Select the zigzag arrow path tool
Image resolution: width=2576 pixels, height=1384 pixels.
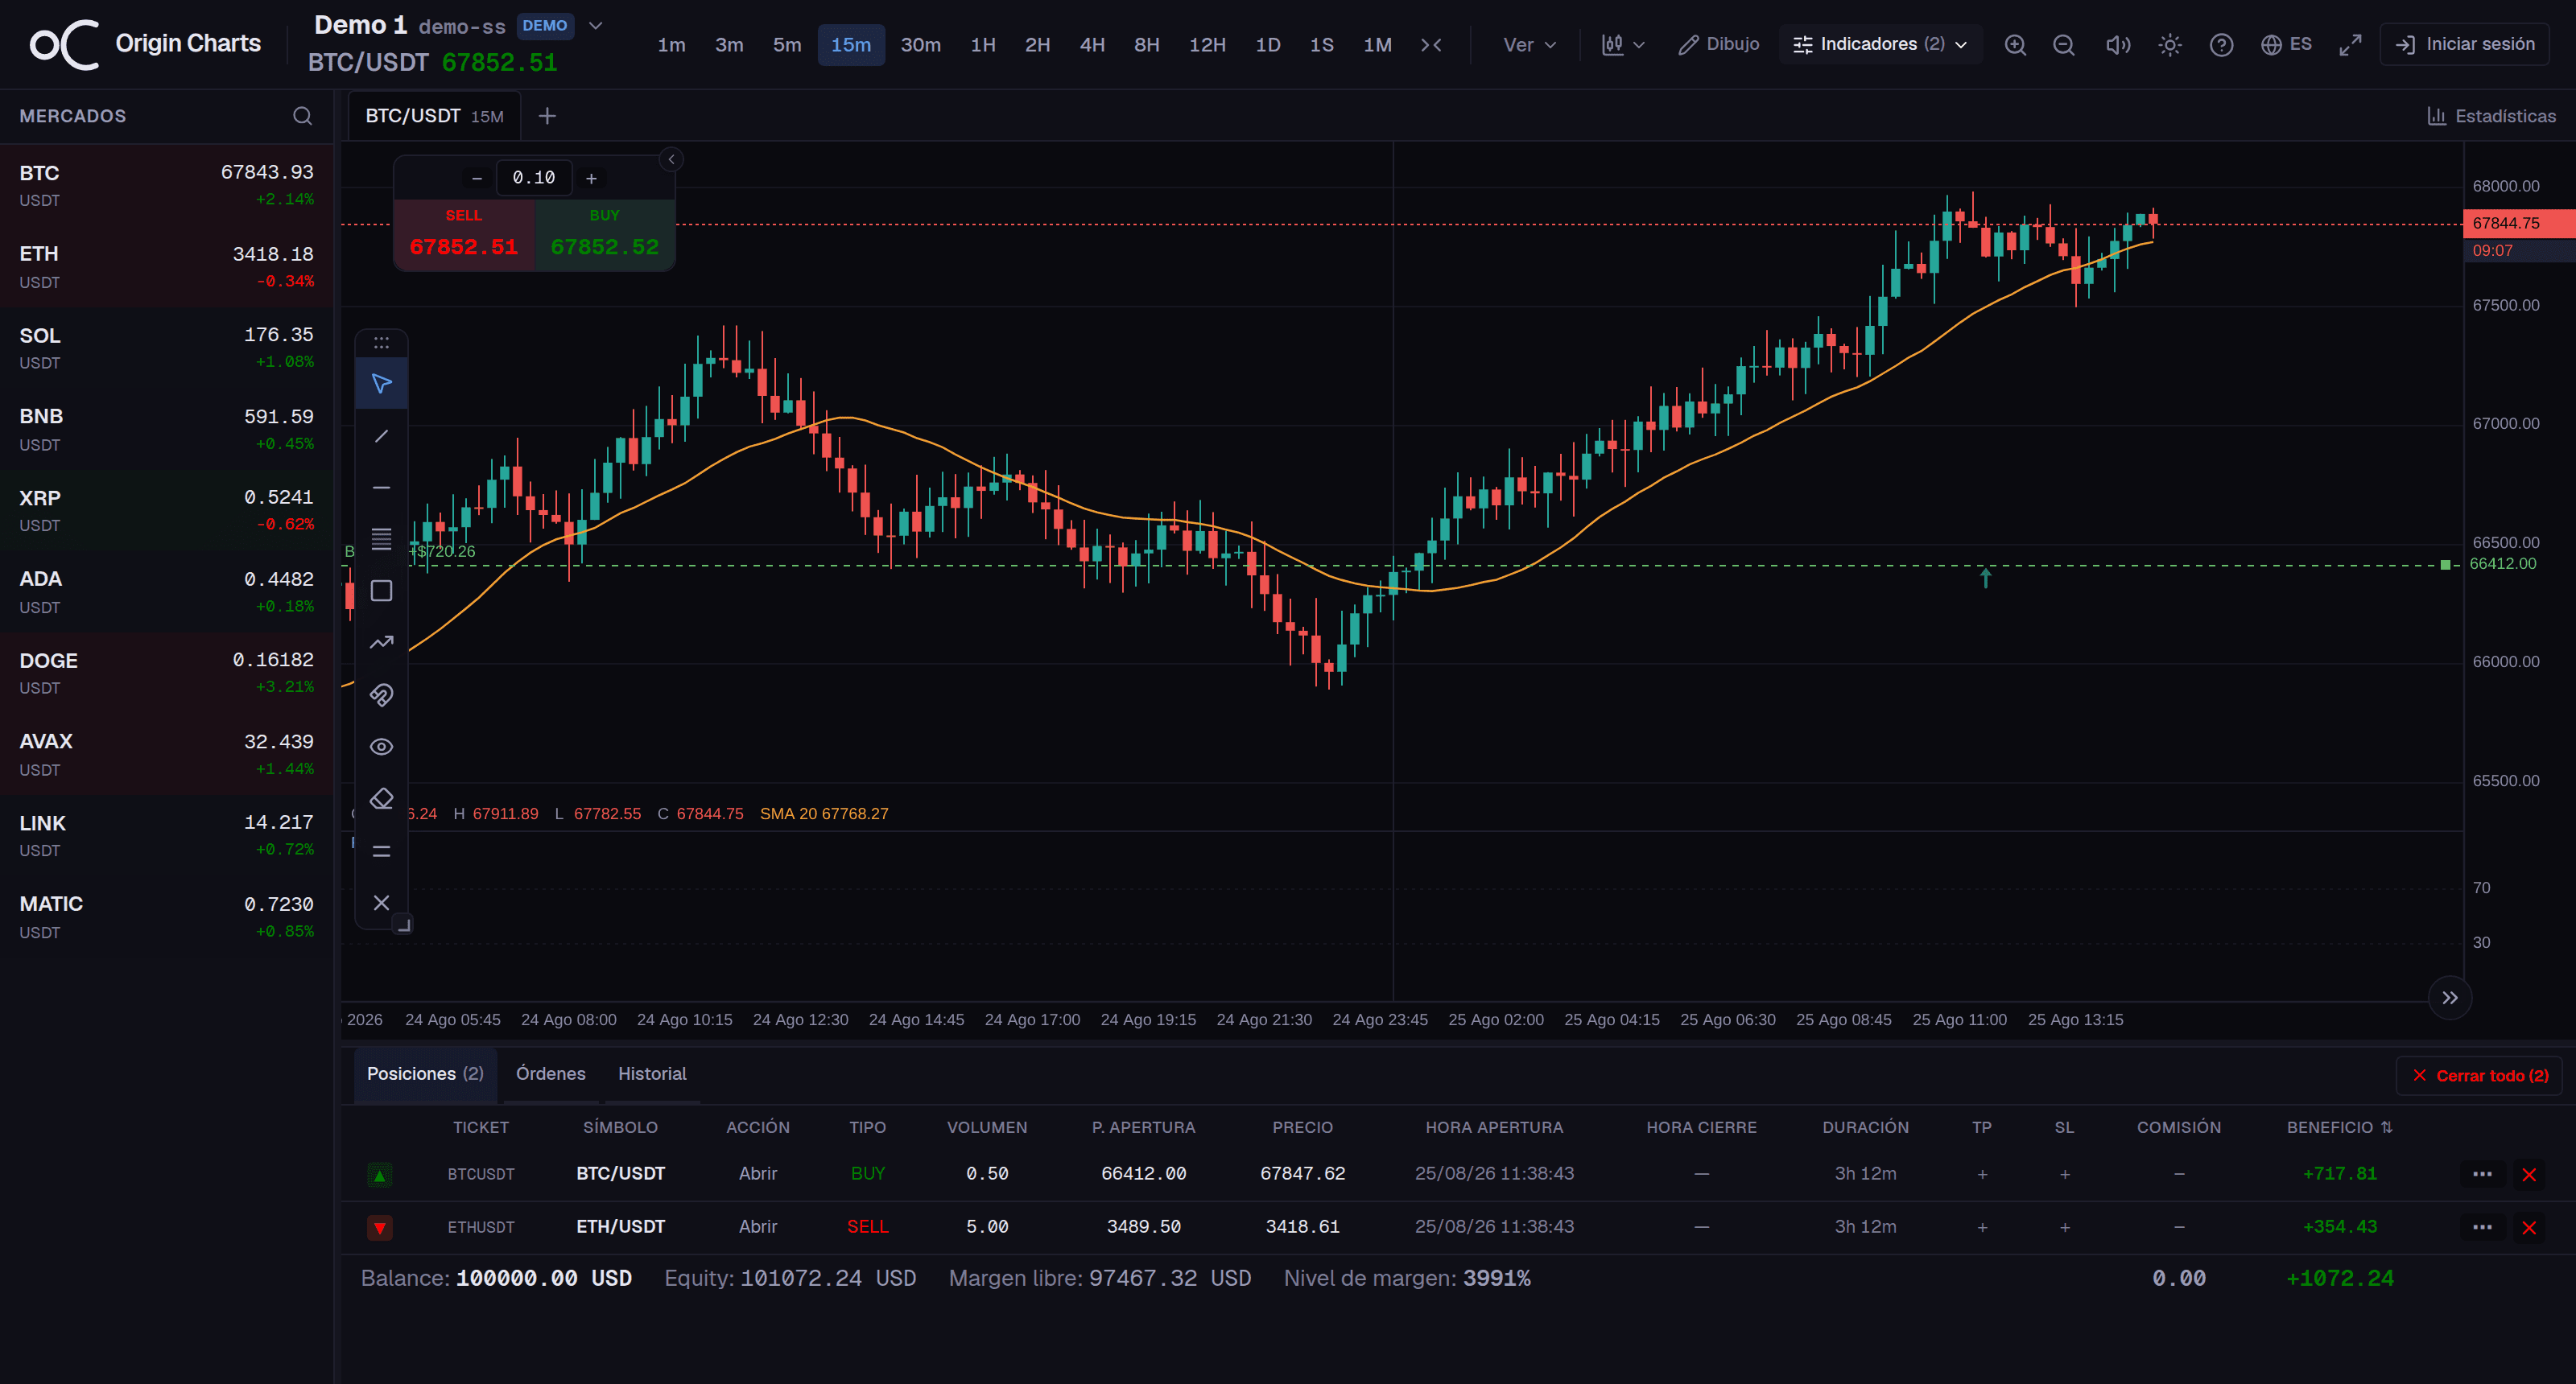point(381,643)
